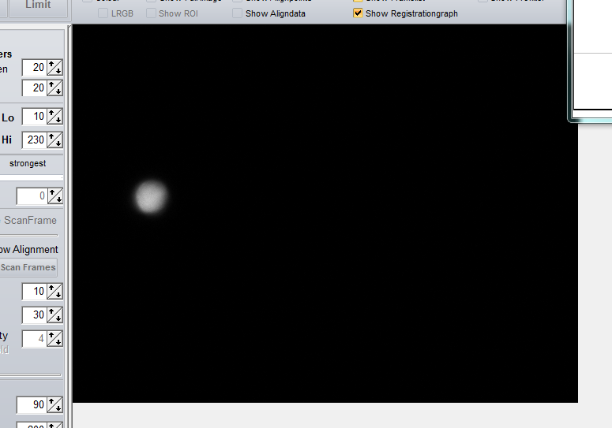Click the stepper arrows beside the 0 field
This screenshot has width=612, height=428.
point(55,196)
